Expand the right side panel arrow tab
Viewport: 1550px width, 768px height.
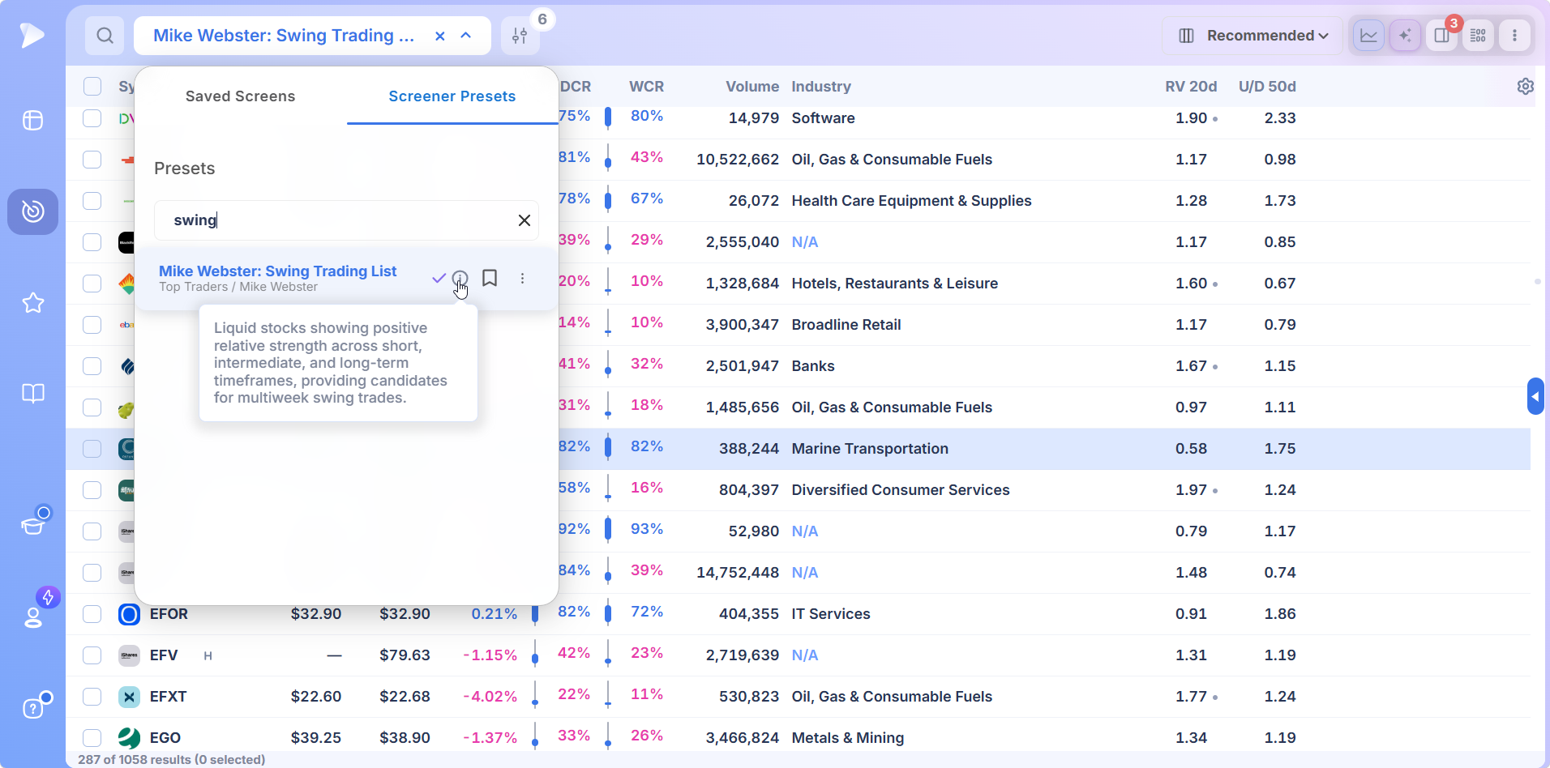(x=1535, y=396)
